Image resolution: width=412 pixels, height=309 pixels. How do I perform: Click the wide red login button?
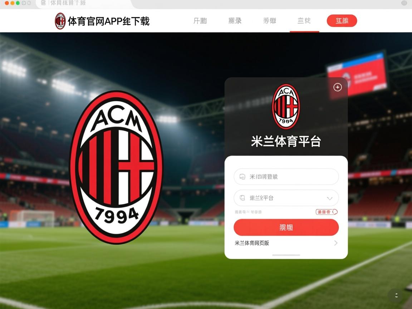[x=286, y=227]
